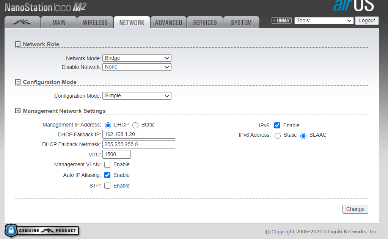Click the Change button
This screenshot has width=388, height=239.
355,209
